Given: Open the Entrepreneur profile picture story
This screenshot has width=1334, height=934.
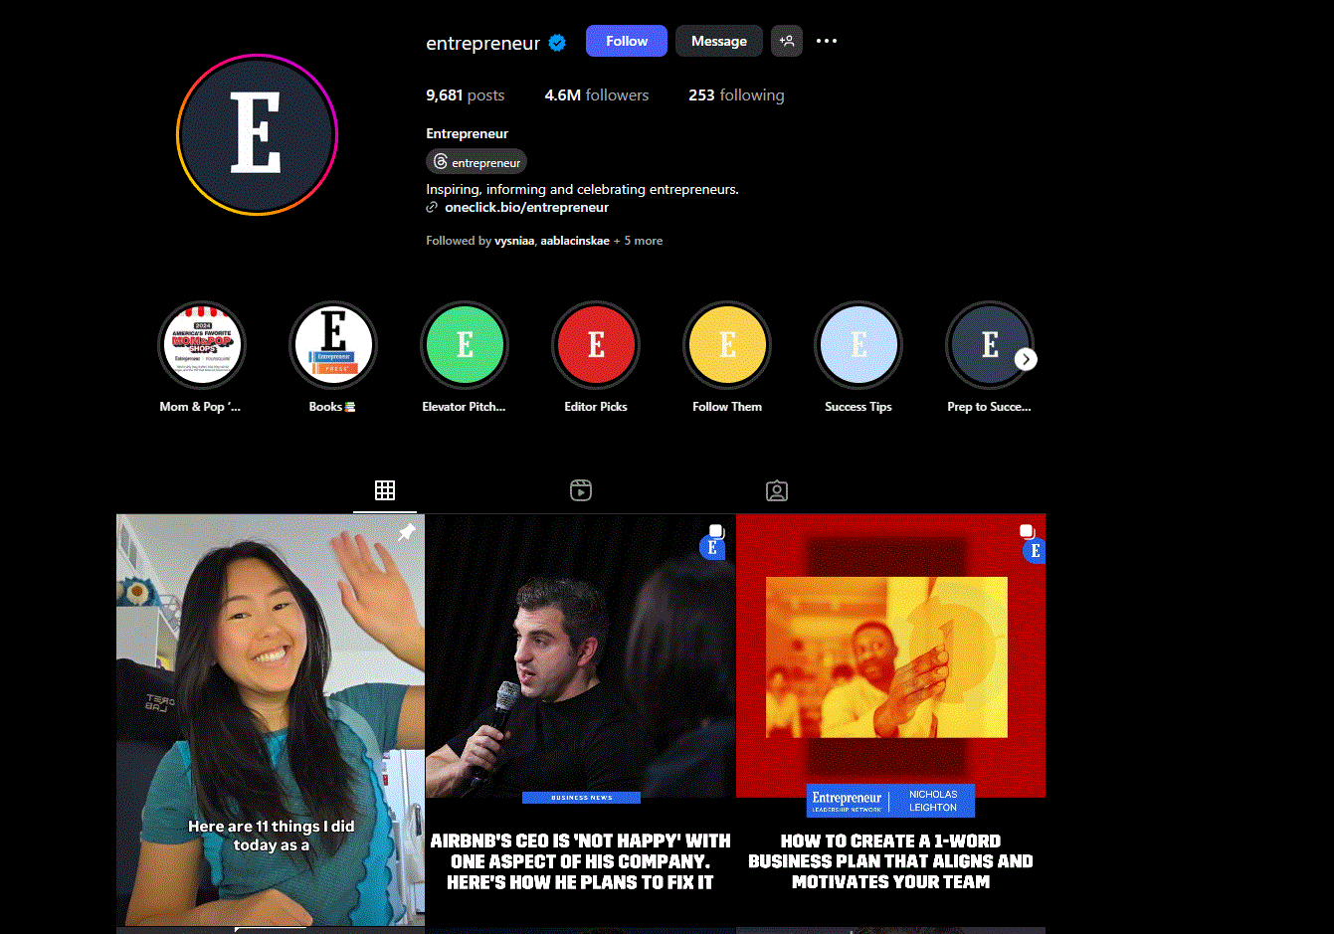Looking at the screenshot, I should pyautogui.click(x=257, y=134).
